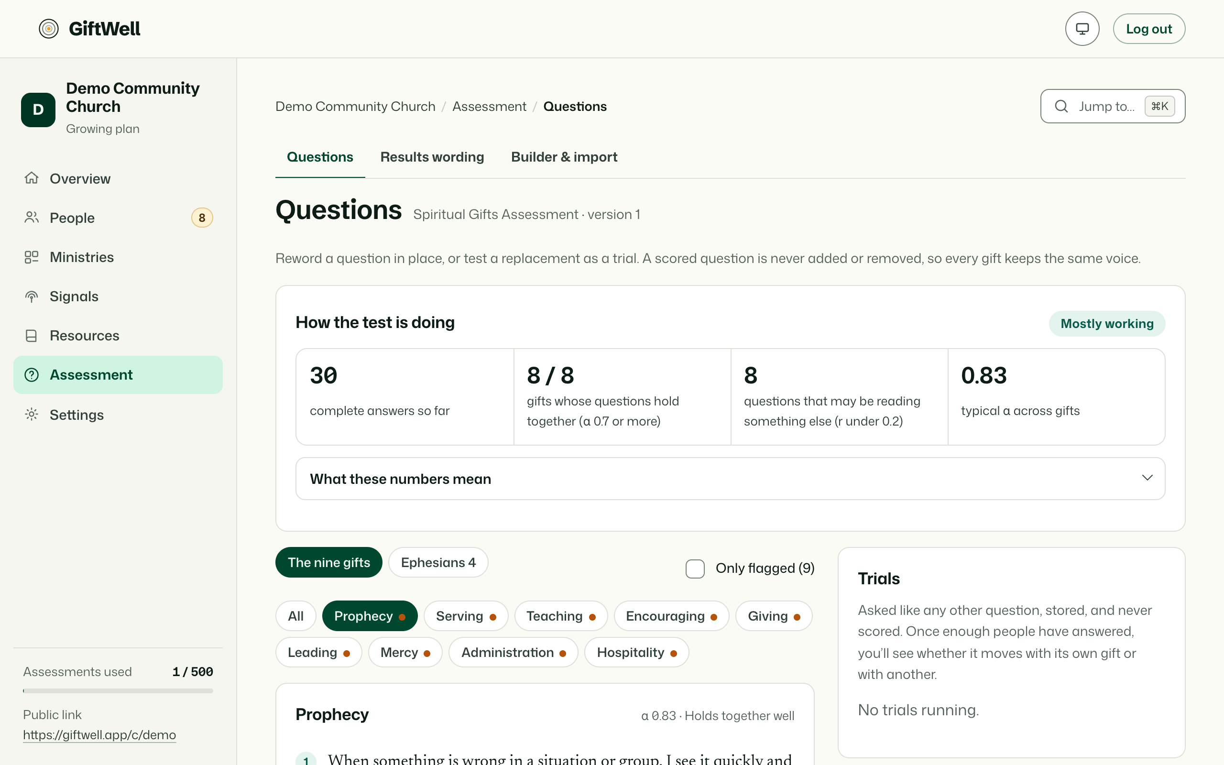Click the 0.83 typical α stat
This screenshot has width=1224, height=765.
click(x=1056, y=397)
